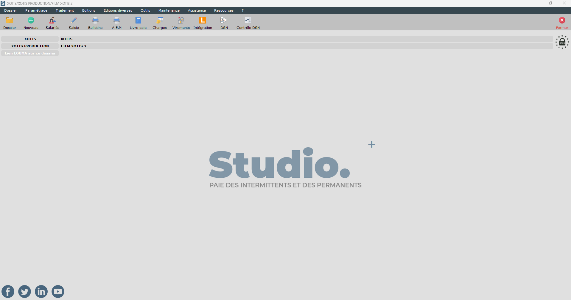Viewport: 571px width, 300px height.
Task: Open the DSN toolbar icon
Action: tap(224, 20)
